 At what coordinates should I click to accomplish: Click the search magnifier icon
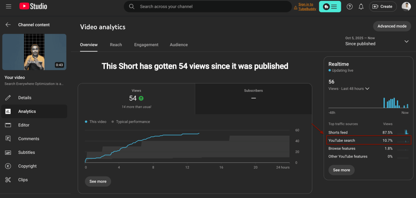tap(132, 6)
